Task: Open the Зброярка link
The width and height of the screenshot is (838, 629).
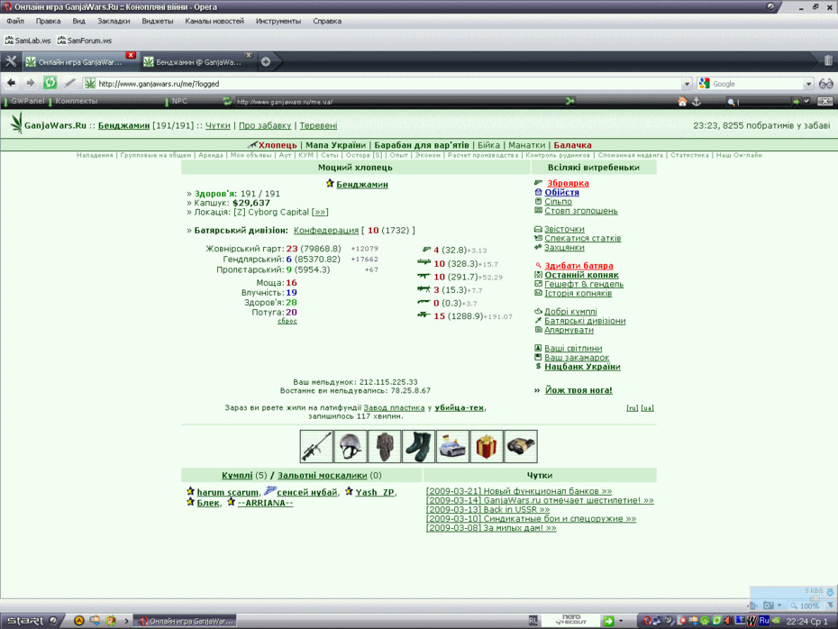Action: [x=568, y=183]
